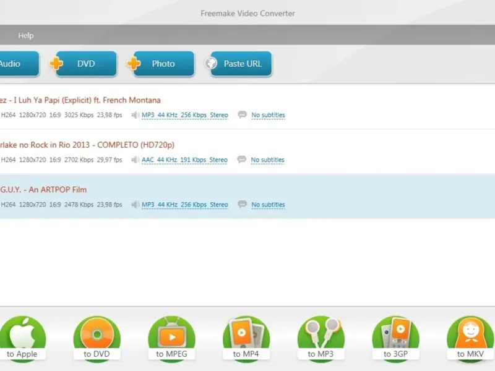Click the to Apple label
The width and height of the screenshot is (495, 371).
click(22, 354)
